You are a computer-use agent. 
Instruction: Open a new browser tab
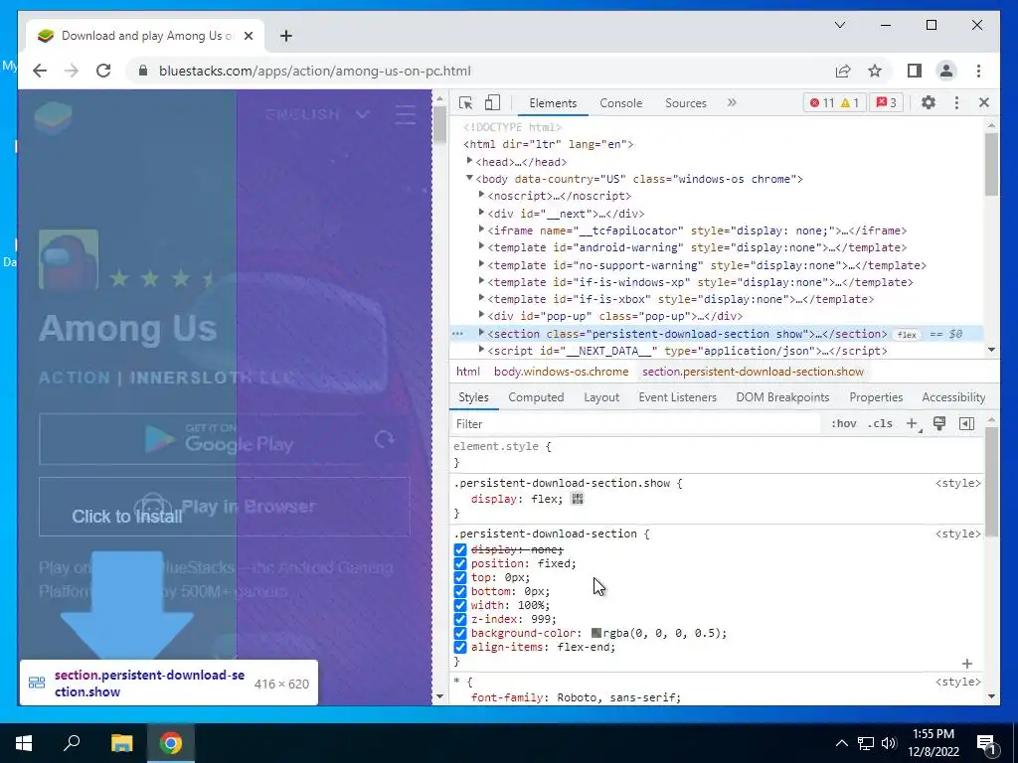click(286, 36)
